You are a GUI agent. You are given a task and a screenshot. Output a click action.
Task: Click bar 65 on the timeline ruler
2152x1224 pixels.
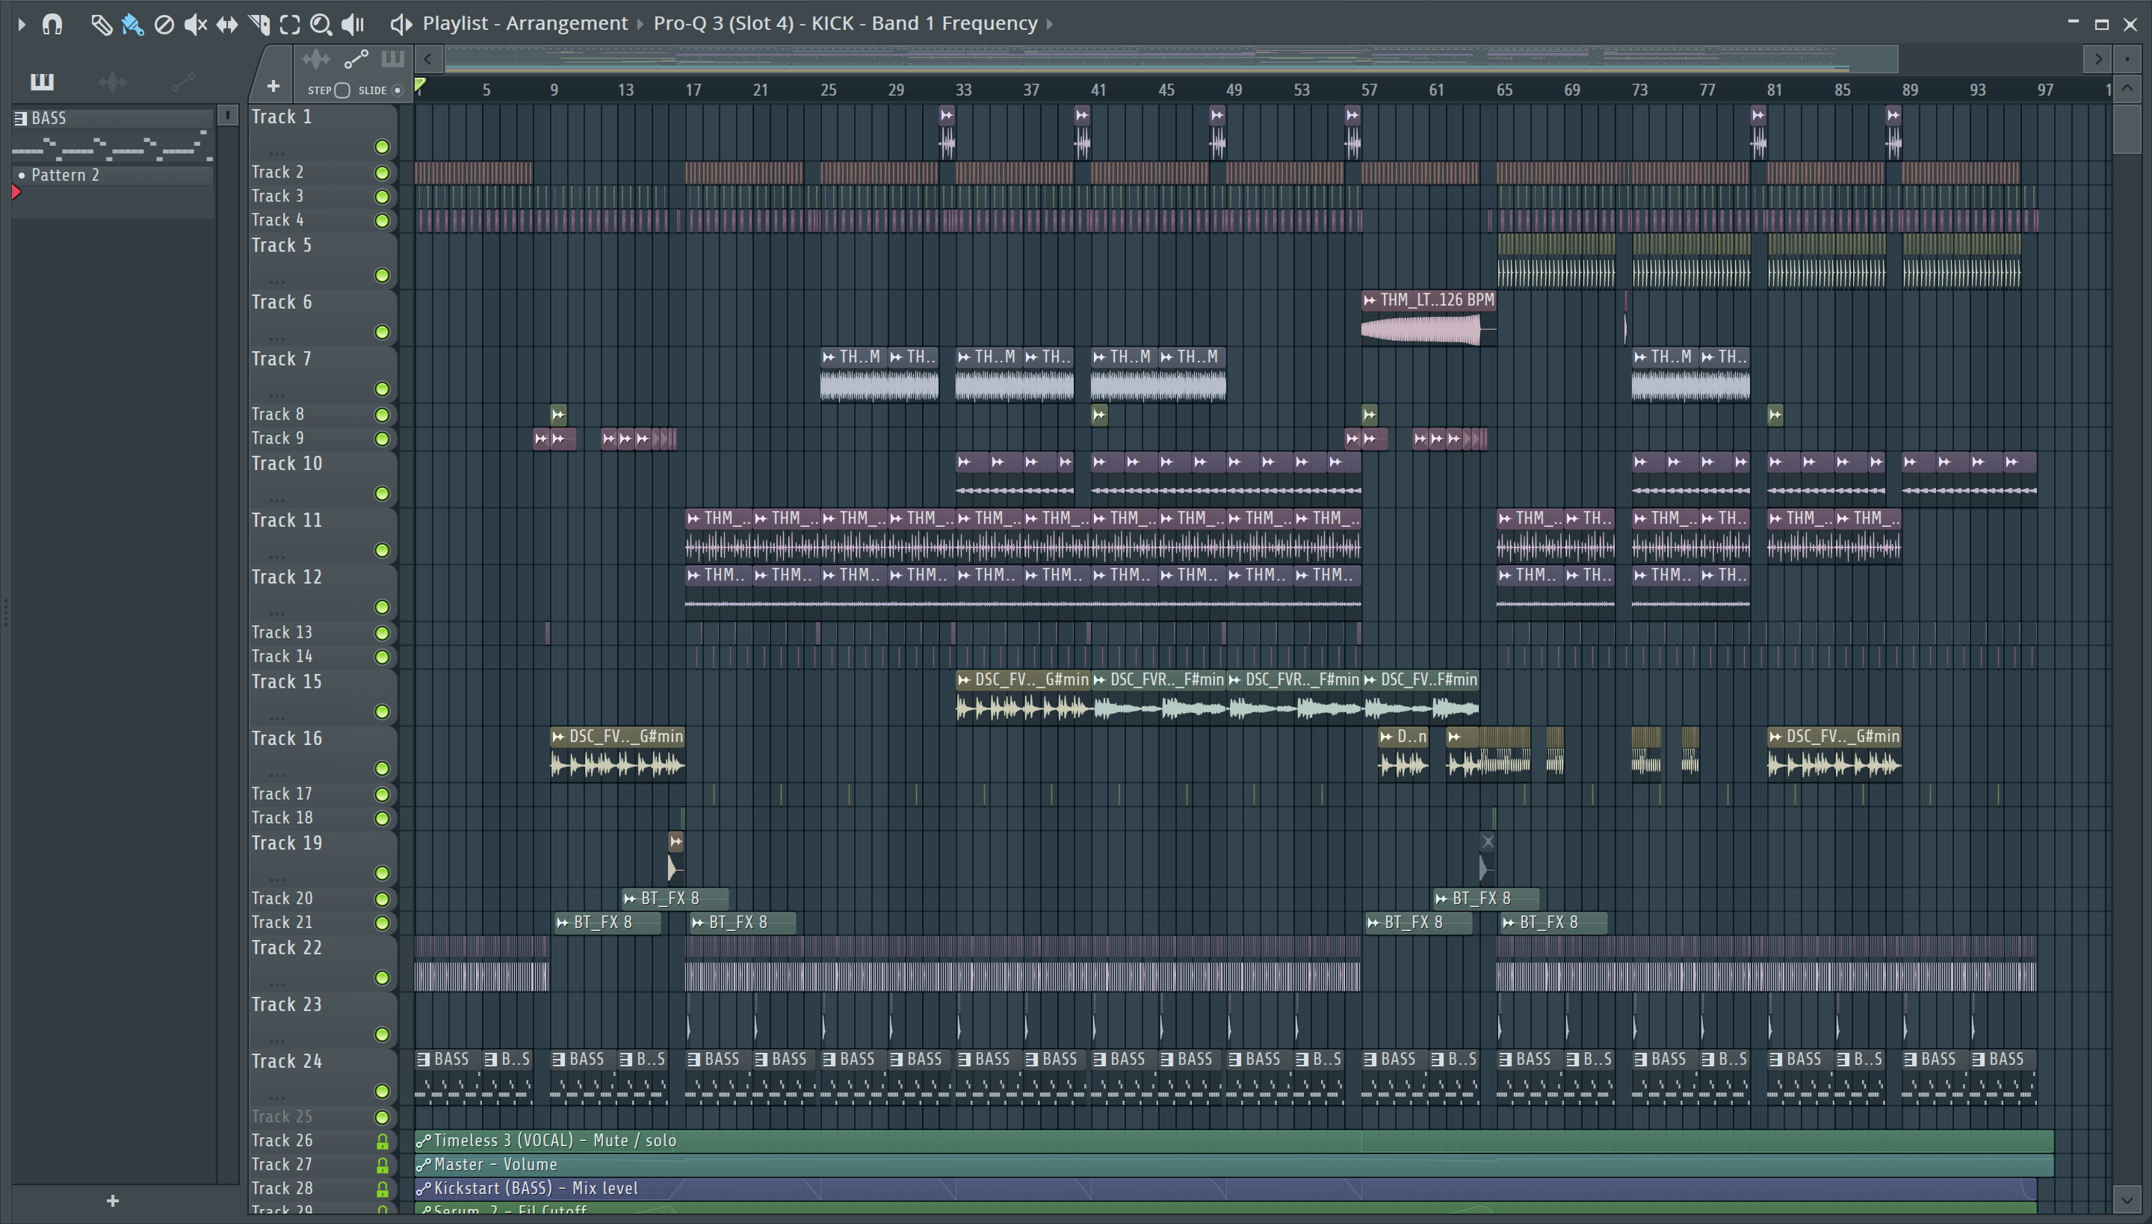(x=1504, y=90)
